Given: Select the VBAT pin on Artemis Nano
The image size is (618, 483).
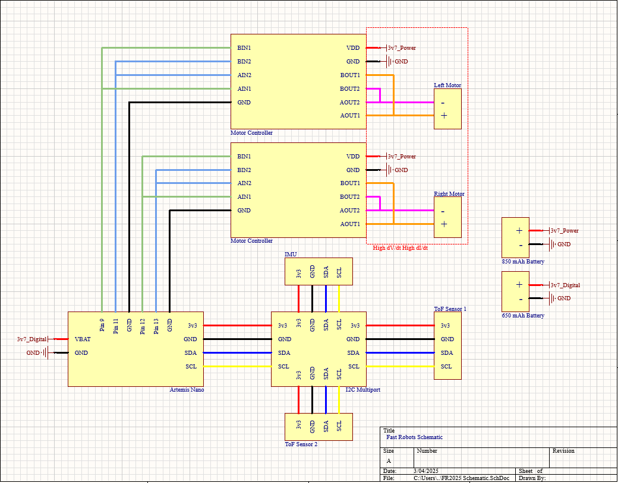Looking at the screenshot, I should pyautogui.click(x=83, y=339).
